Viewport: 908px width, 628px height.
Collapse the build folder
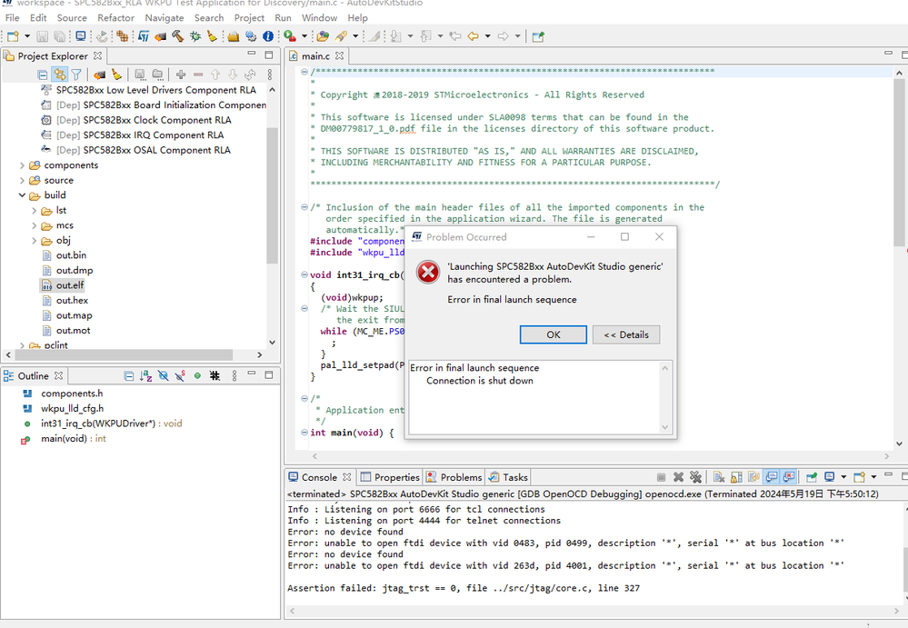point(22,195)
